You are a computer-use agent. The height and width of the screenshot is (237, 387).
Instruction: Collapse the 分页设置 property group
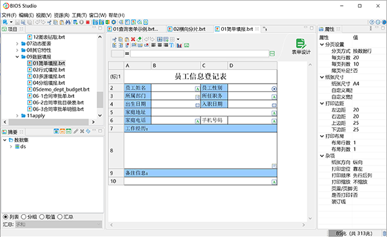[322, 44]
